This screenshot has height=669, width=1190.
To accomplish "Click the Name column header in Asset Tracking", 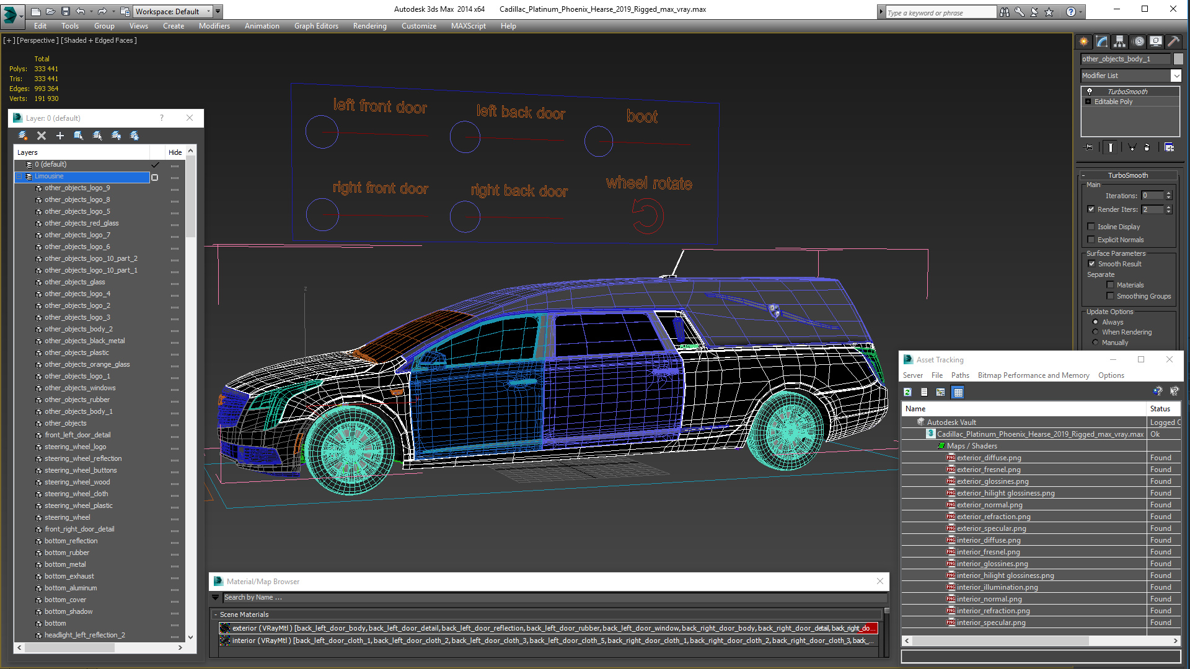I will pos(1023,409).
